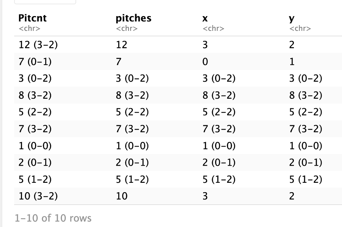Click the chr type label under pitches
Screen dimensions: 342x227
pyautogui.click(x=127, y=29)
